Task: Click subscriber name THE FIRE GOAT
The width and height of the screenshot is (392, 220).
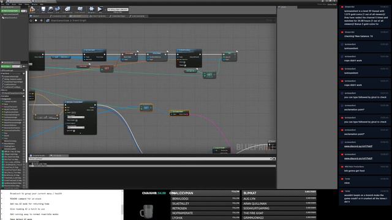Action: tap(253, 213)
